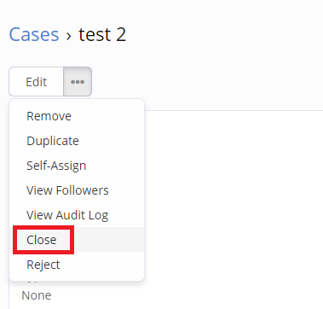The height and width of the screenshot is (309, 323).
Task: Make a copy using the Duplicate action
Action: (x=77, y=141)
